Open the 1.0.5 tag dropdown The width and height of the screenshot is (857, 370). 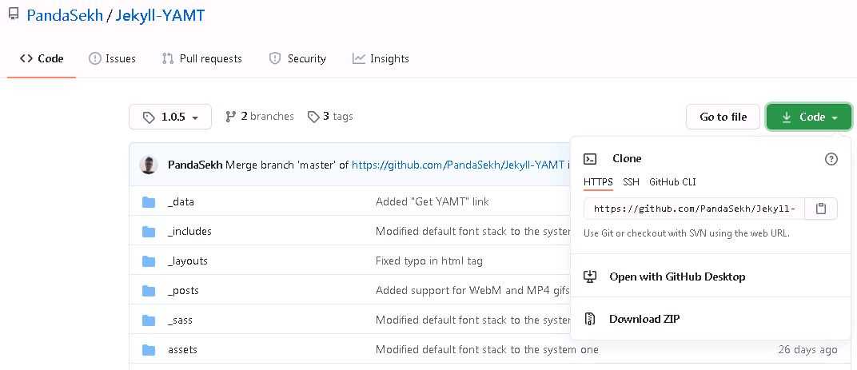pyautogui.click(x=170, y=117)
